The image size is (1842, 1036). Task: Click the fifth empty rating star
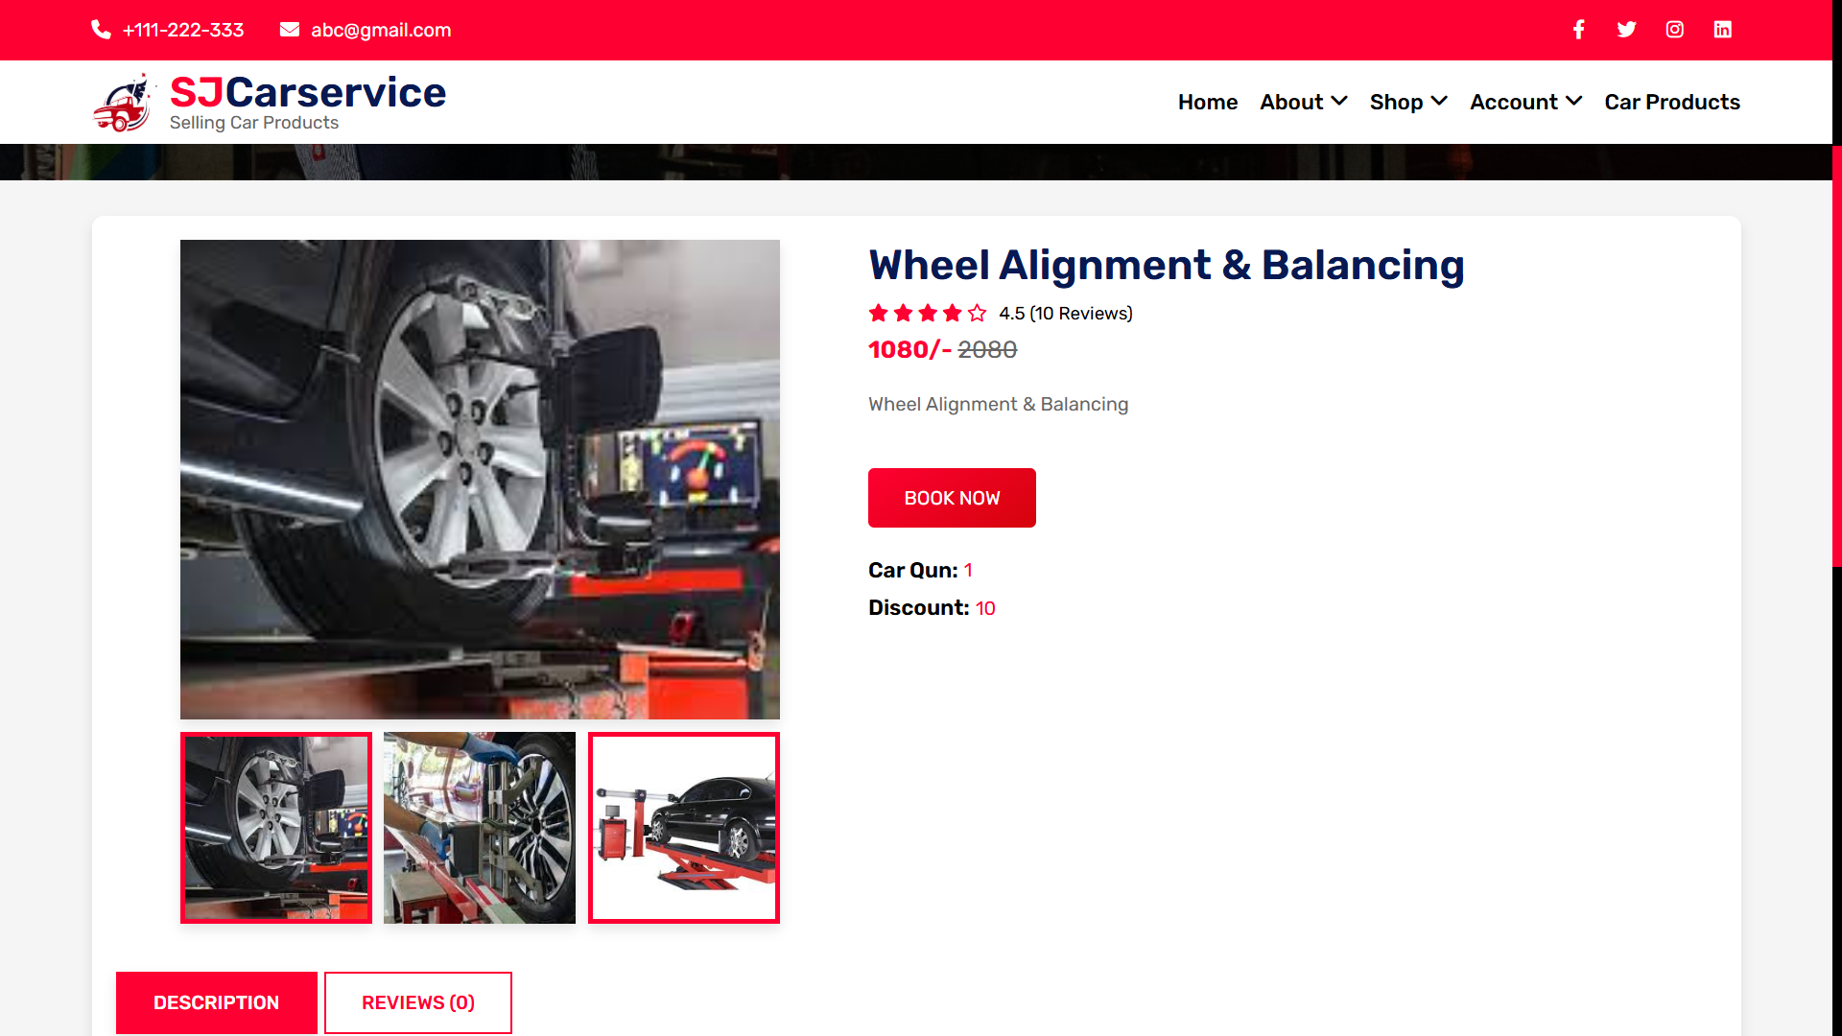tap(977, 313)
